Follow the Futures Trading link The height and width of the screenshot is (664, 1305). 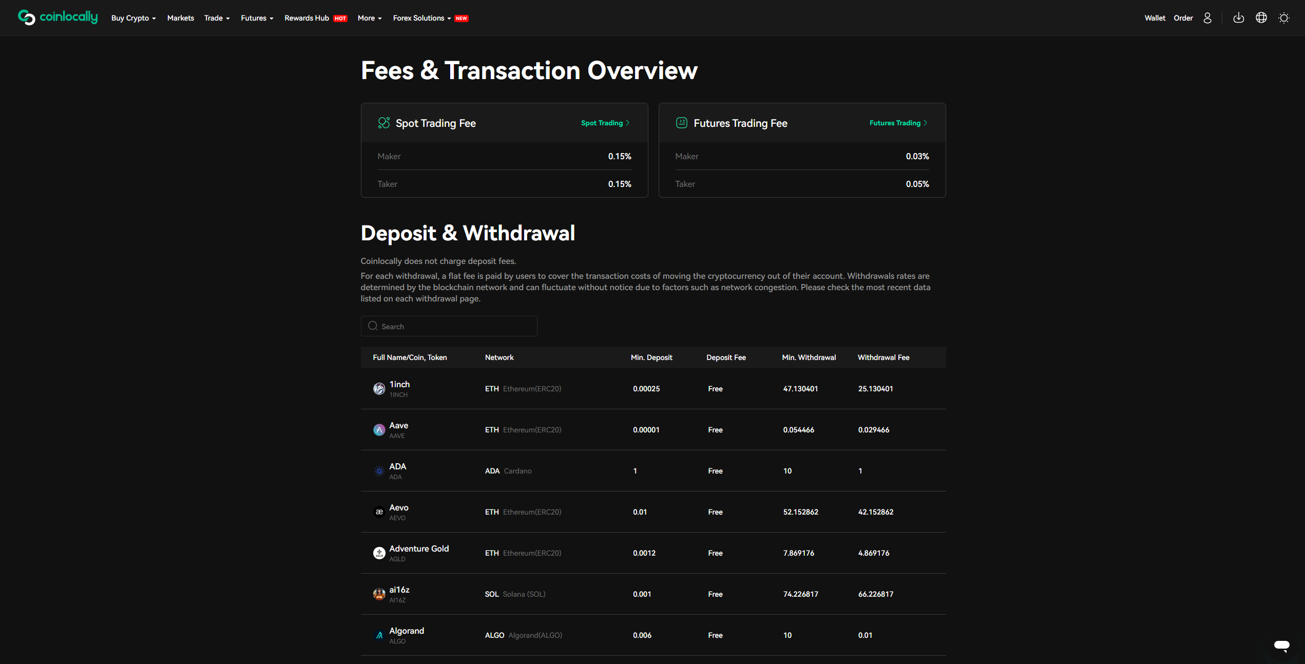(x=898, y=123)
